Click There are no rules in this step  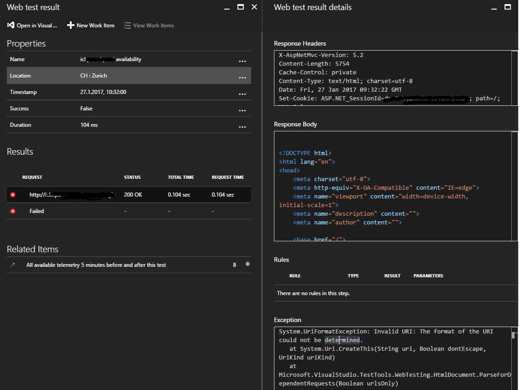[313, 293]
